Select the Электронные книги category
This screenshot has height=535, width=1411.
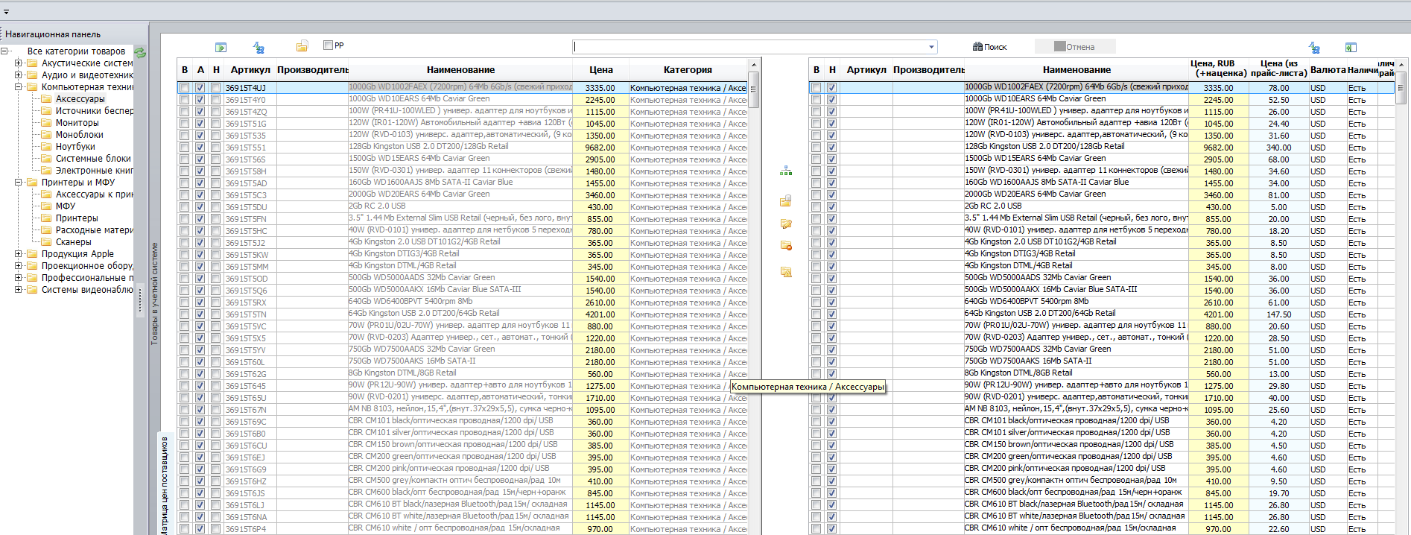point(95,171)
